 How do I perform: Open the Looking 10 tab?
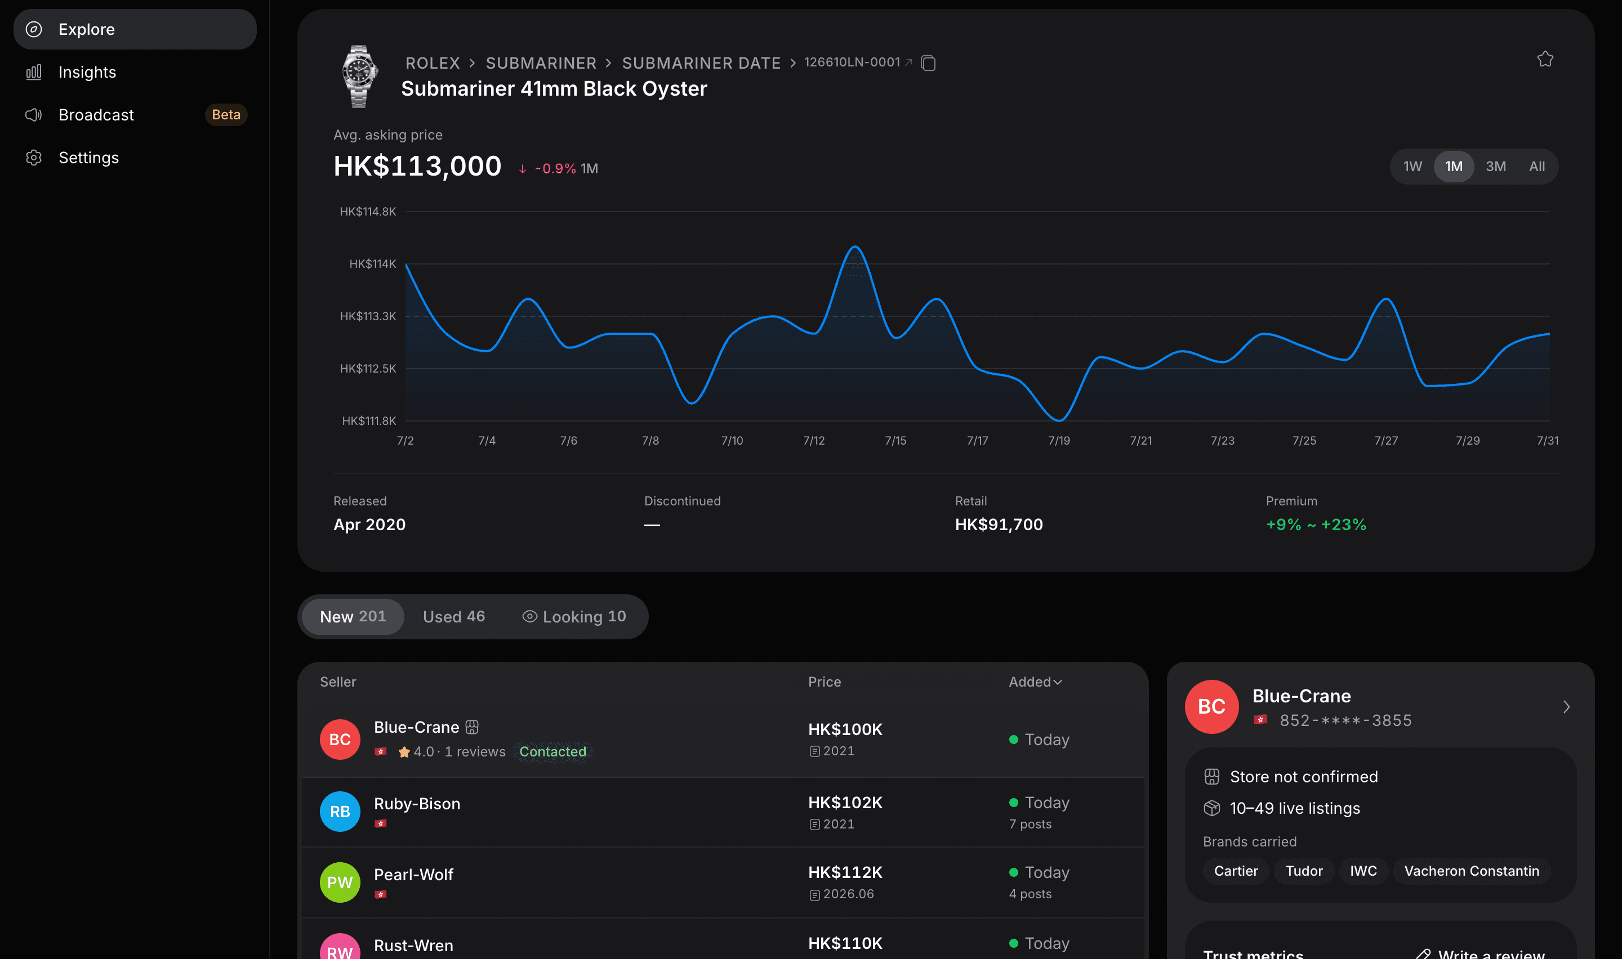click(574, 616)
